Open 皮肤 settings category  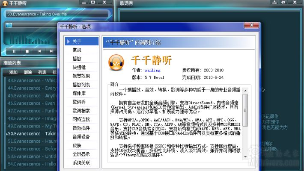(77, 145)
